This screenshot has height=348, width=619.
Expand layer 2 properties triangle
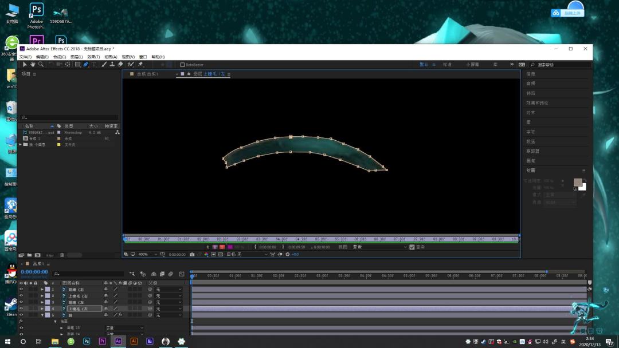tap(42, 295)
